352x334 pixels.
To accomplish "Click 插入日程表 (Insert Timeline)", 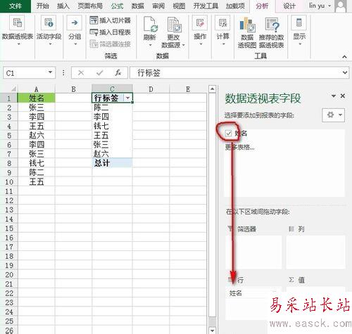I will tap(110, 32).
